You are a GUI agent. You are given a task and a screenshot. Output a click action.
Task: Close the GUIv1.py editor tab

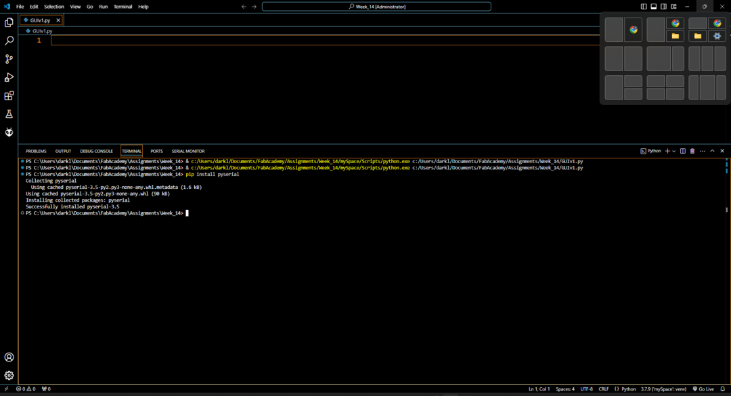[58, 20]
